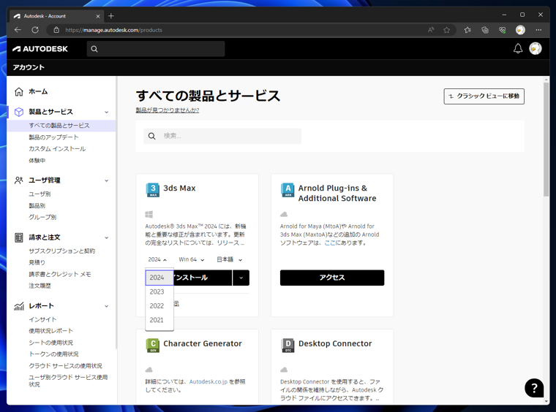Image resolution: width=556 pixels, height=412 pixels.
Task: Open a new browser tab
Action: point(111,16)
